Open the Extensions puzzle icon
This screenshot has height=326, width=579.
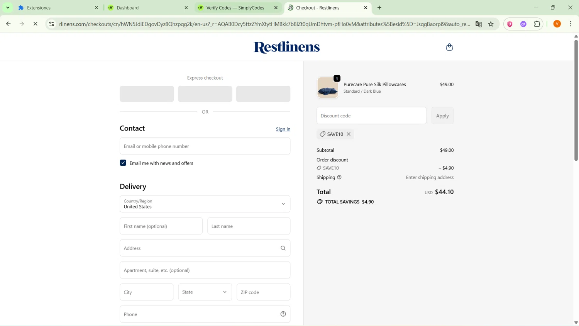coord(537,24)
